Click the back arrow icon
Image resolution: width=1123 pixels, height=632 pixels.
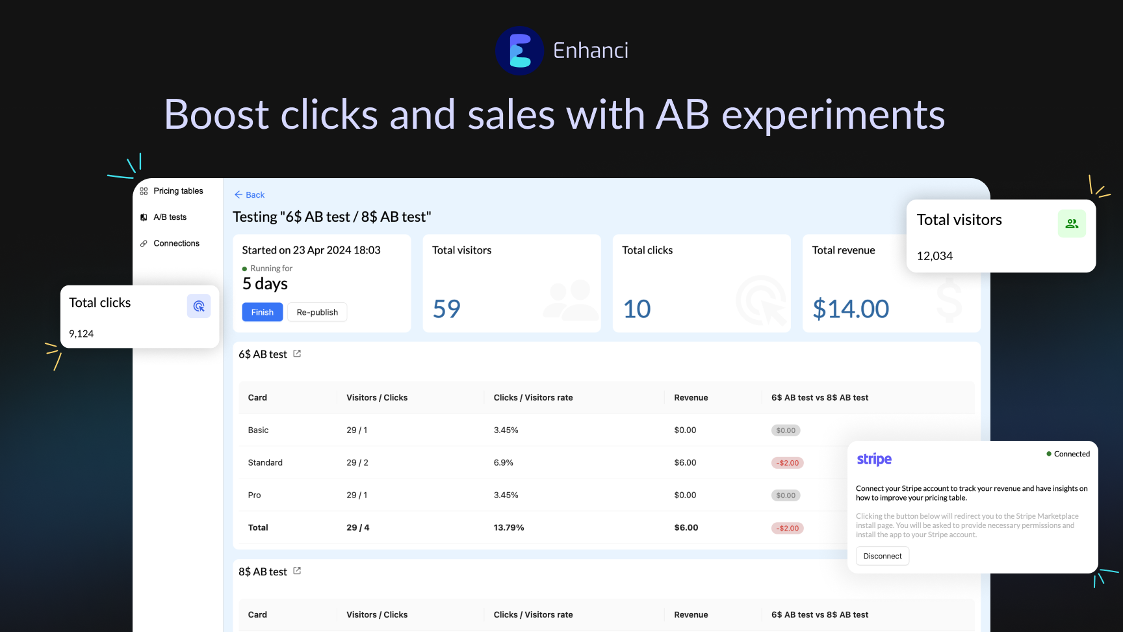(x=239, y=195)
